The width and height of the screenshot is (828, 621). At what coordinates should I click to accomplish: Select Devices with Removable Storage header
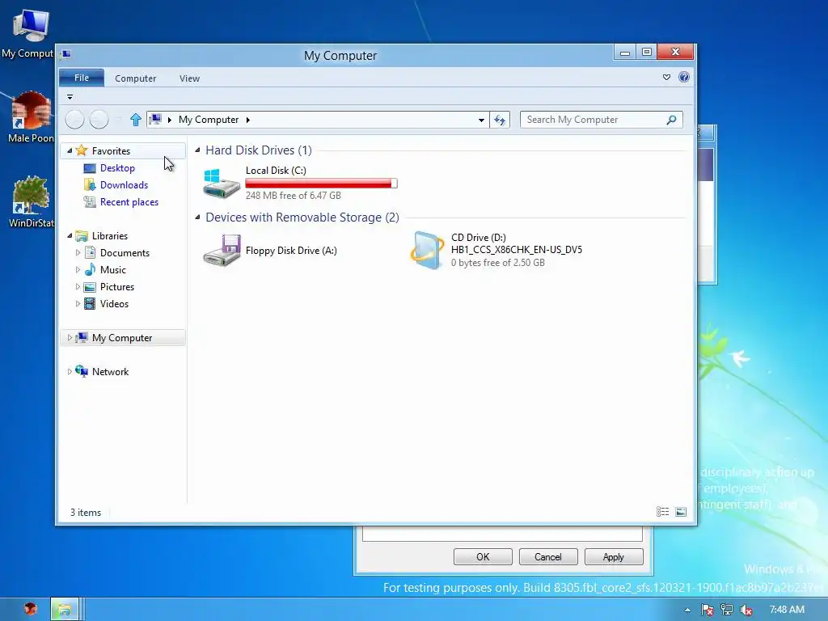[302, 218]
